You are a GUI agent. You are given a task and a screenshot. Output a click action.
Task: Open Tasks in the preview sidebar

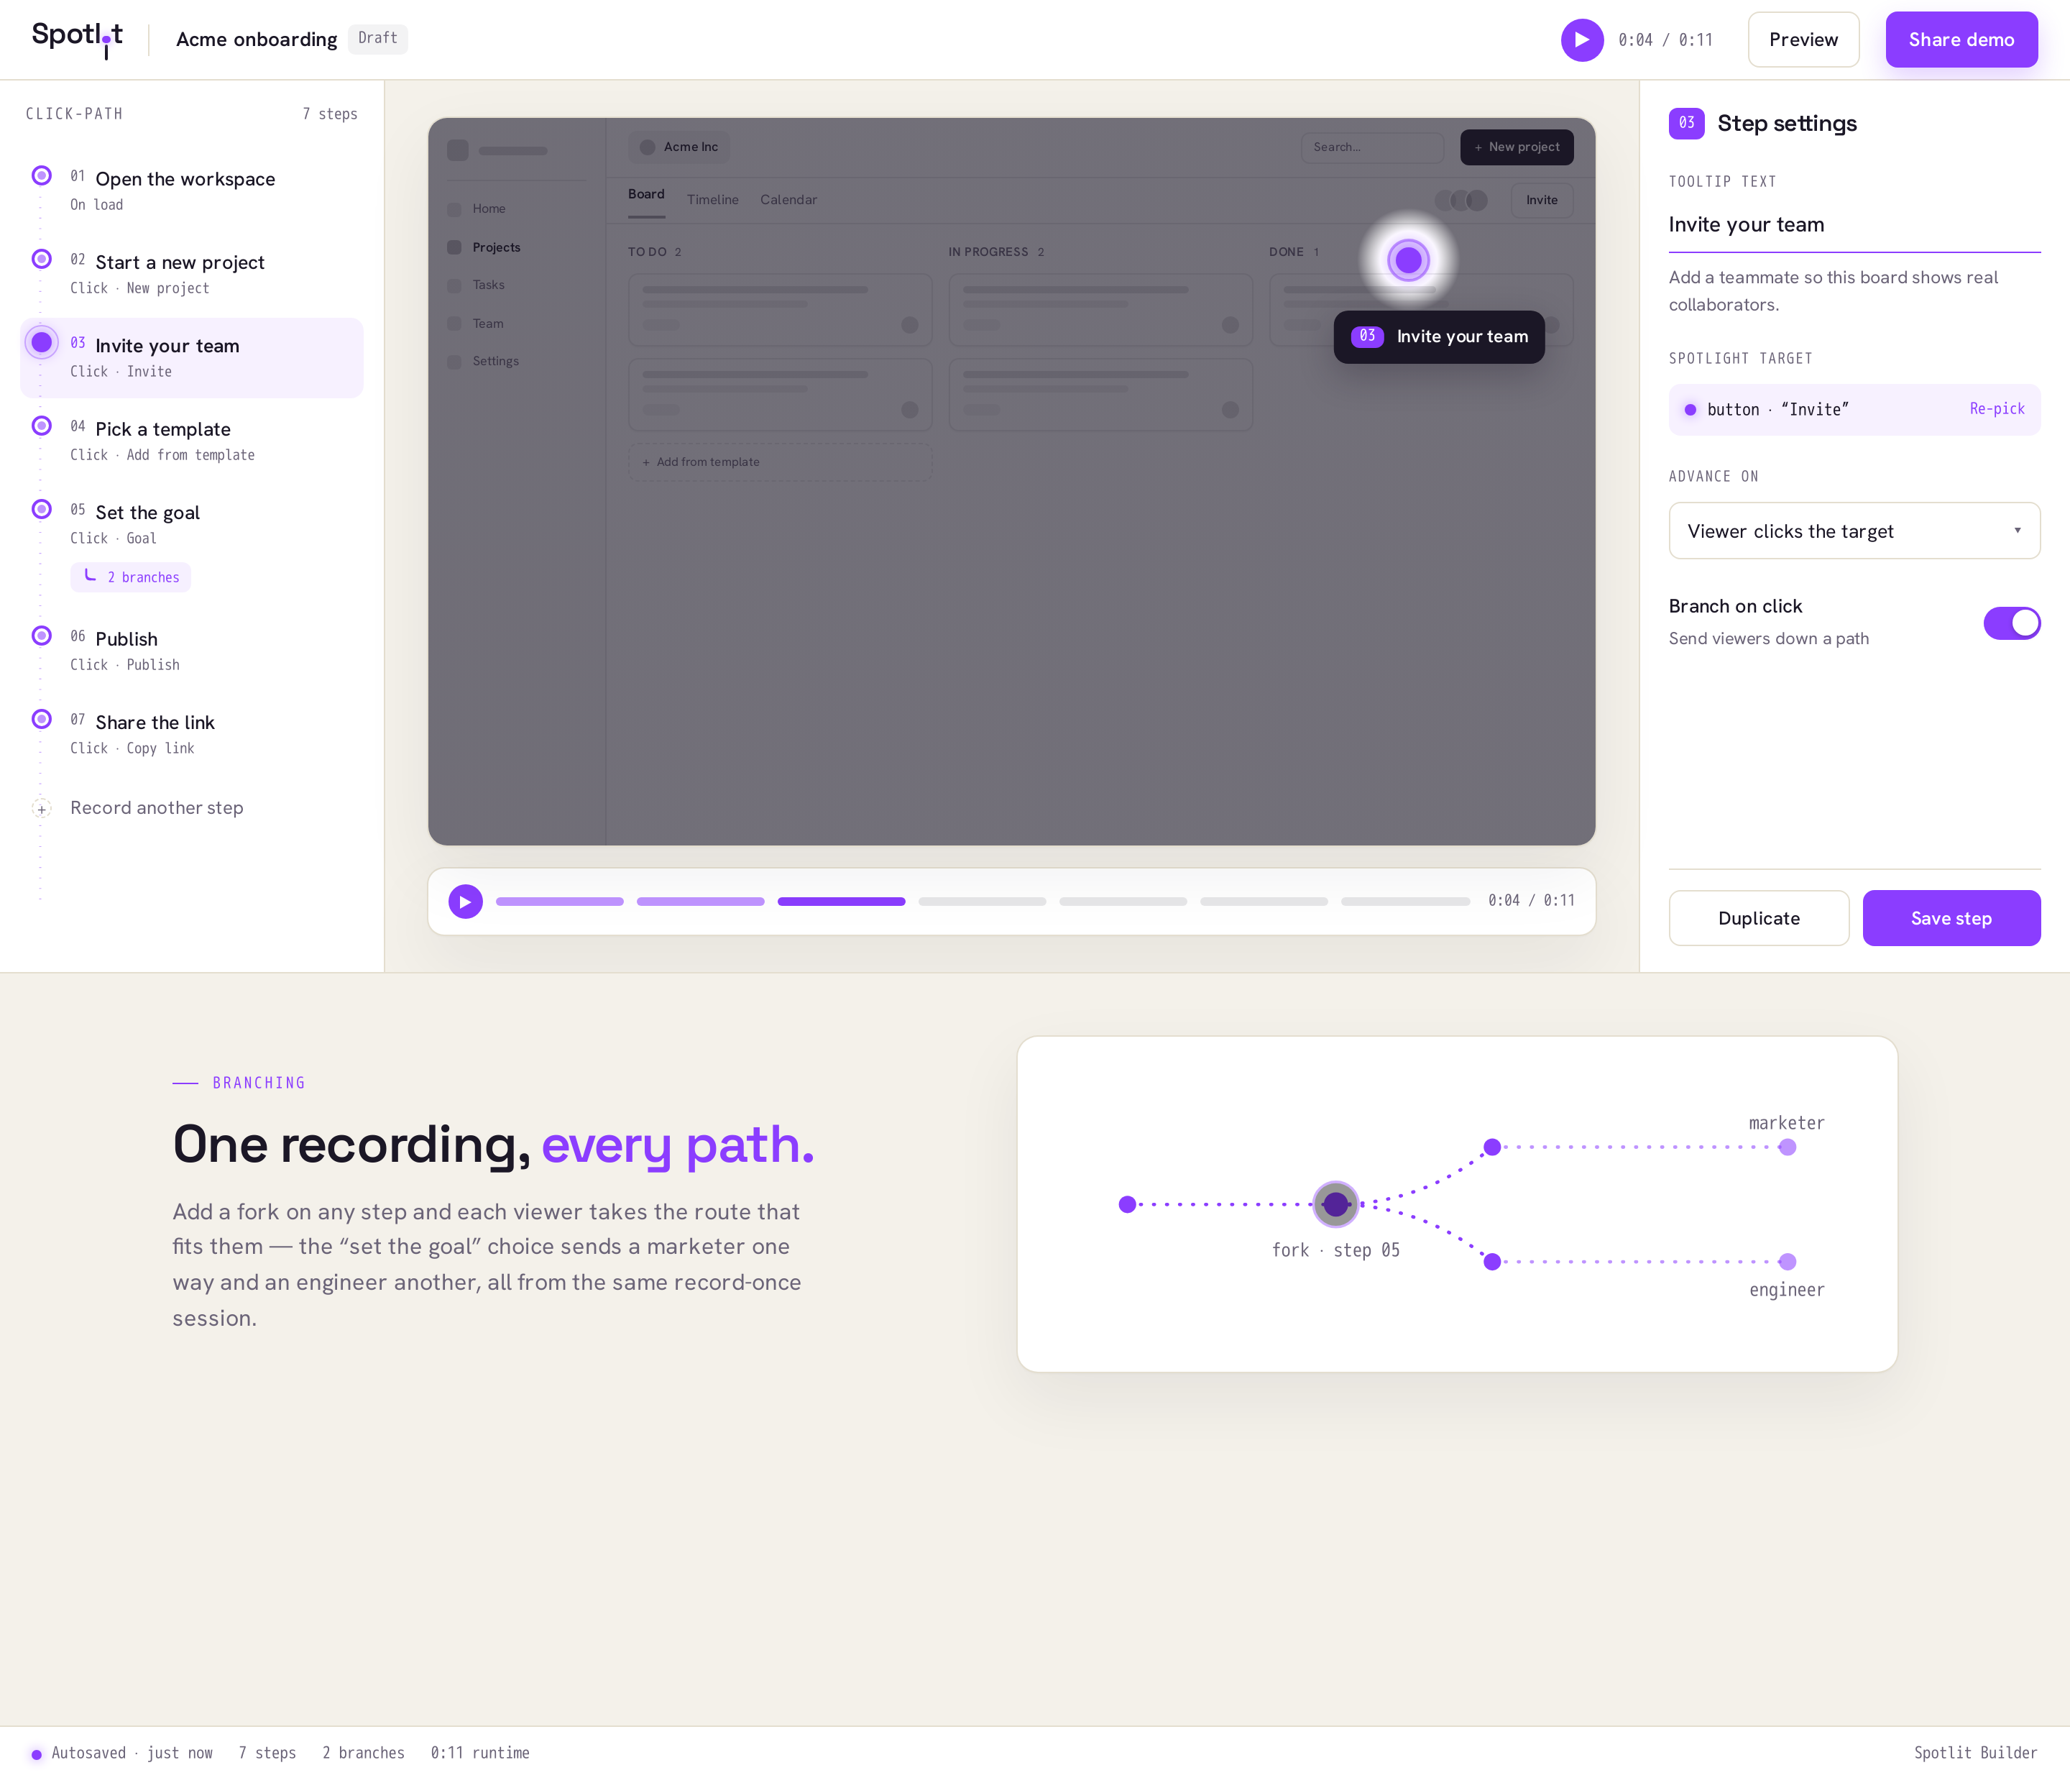[x=515, y=285]
